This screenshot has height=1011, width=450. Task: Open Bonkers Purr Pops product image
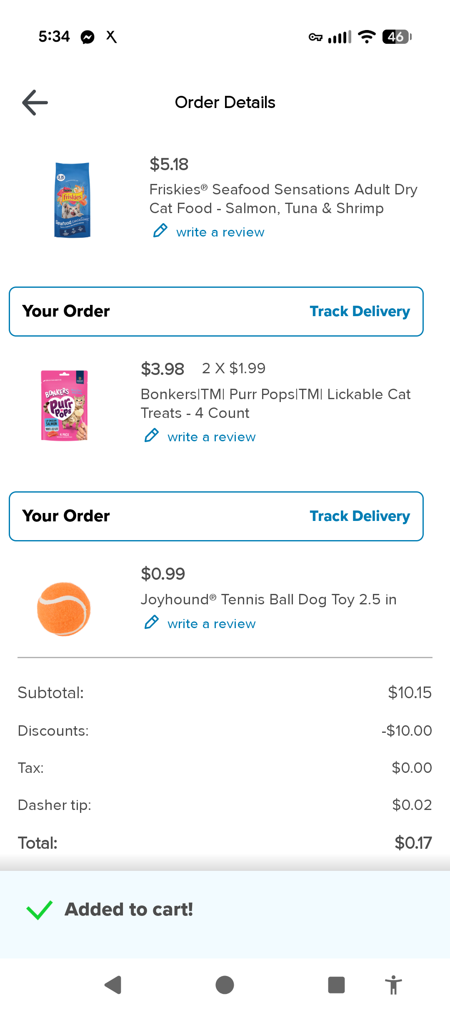pos(64,405)
